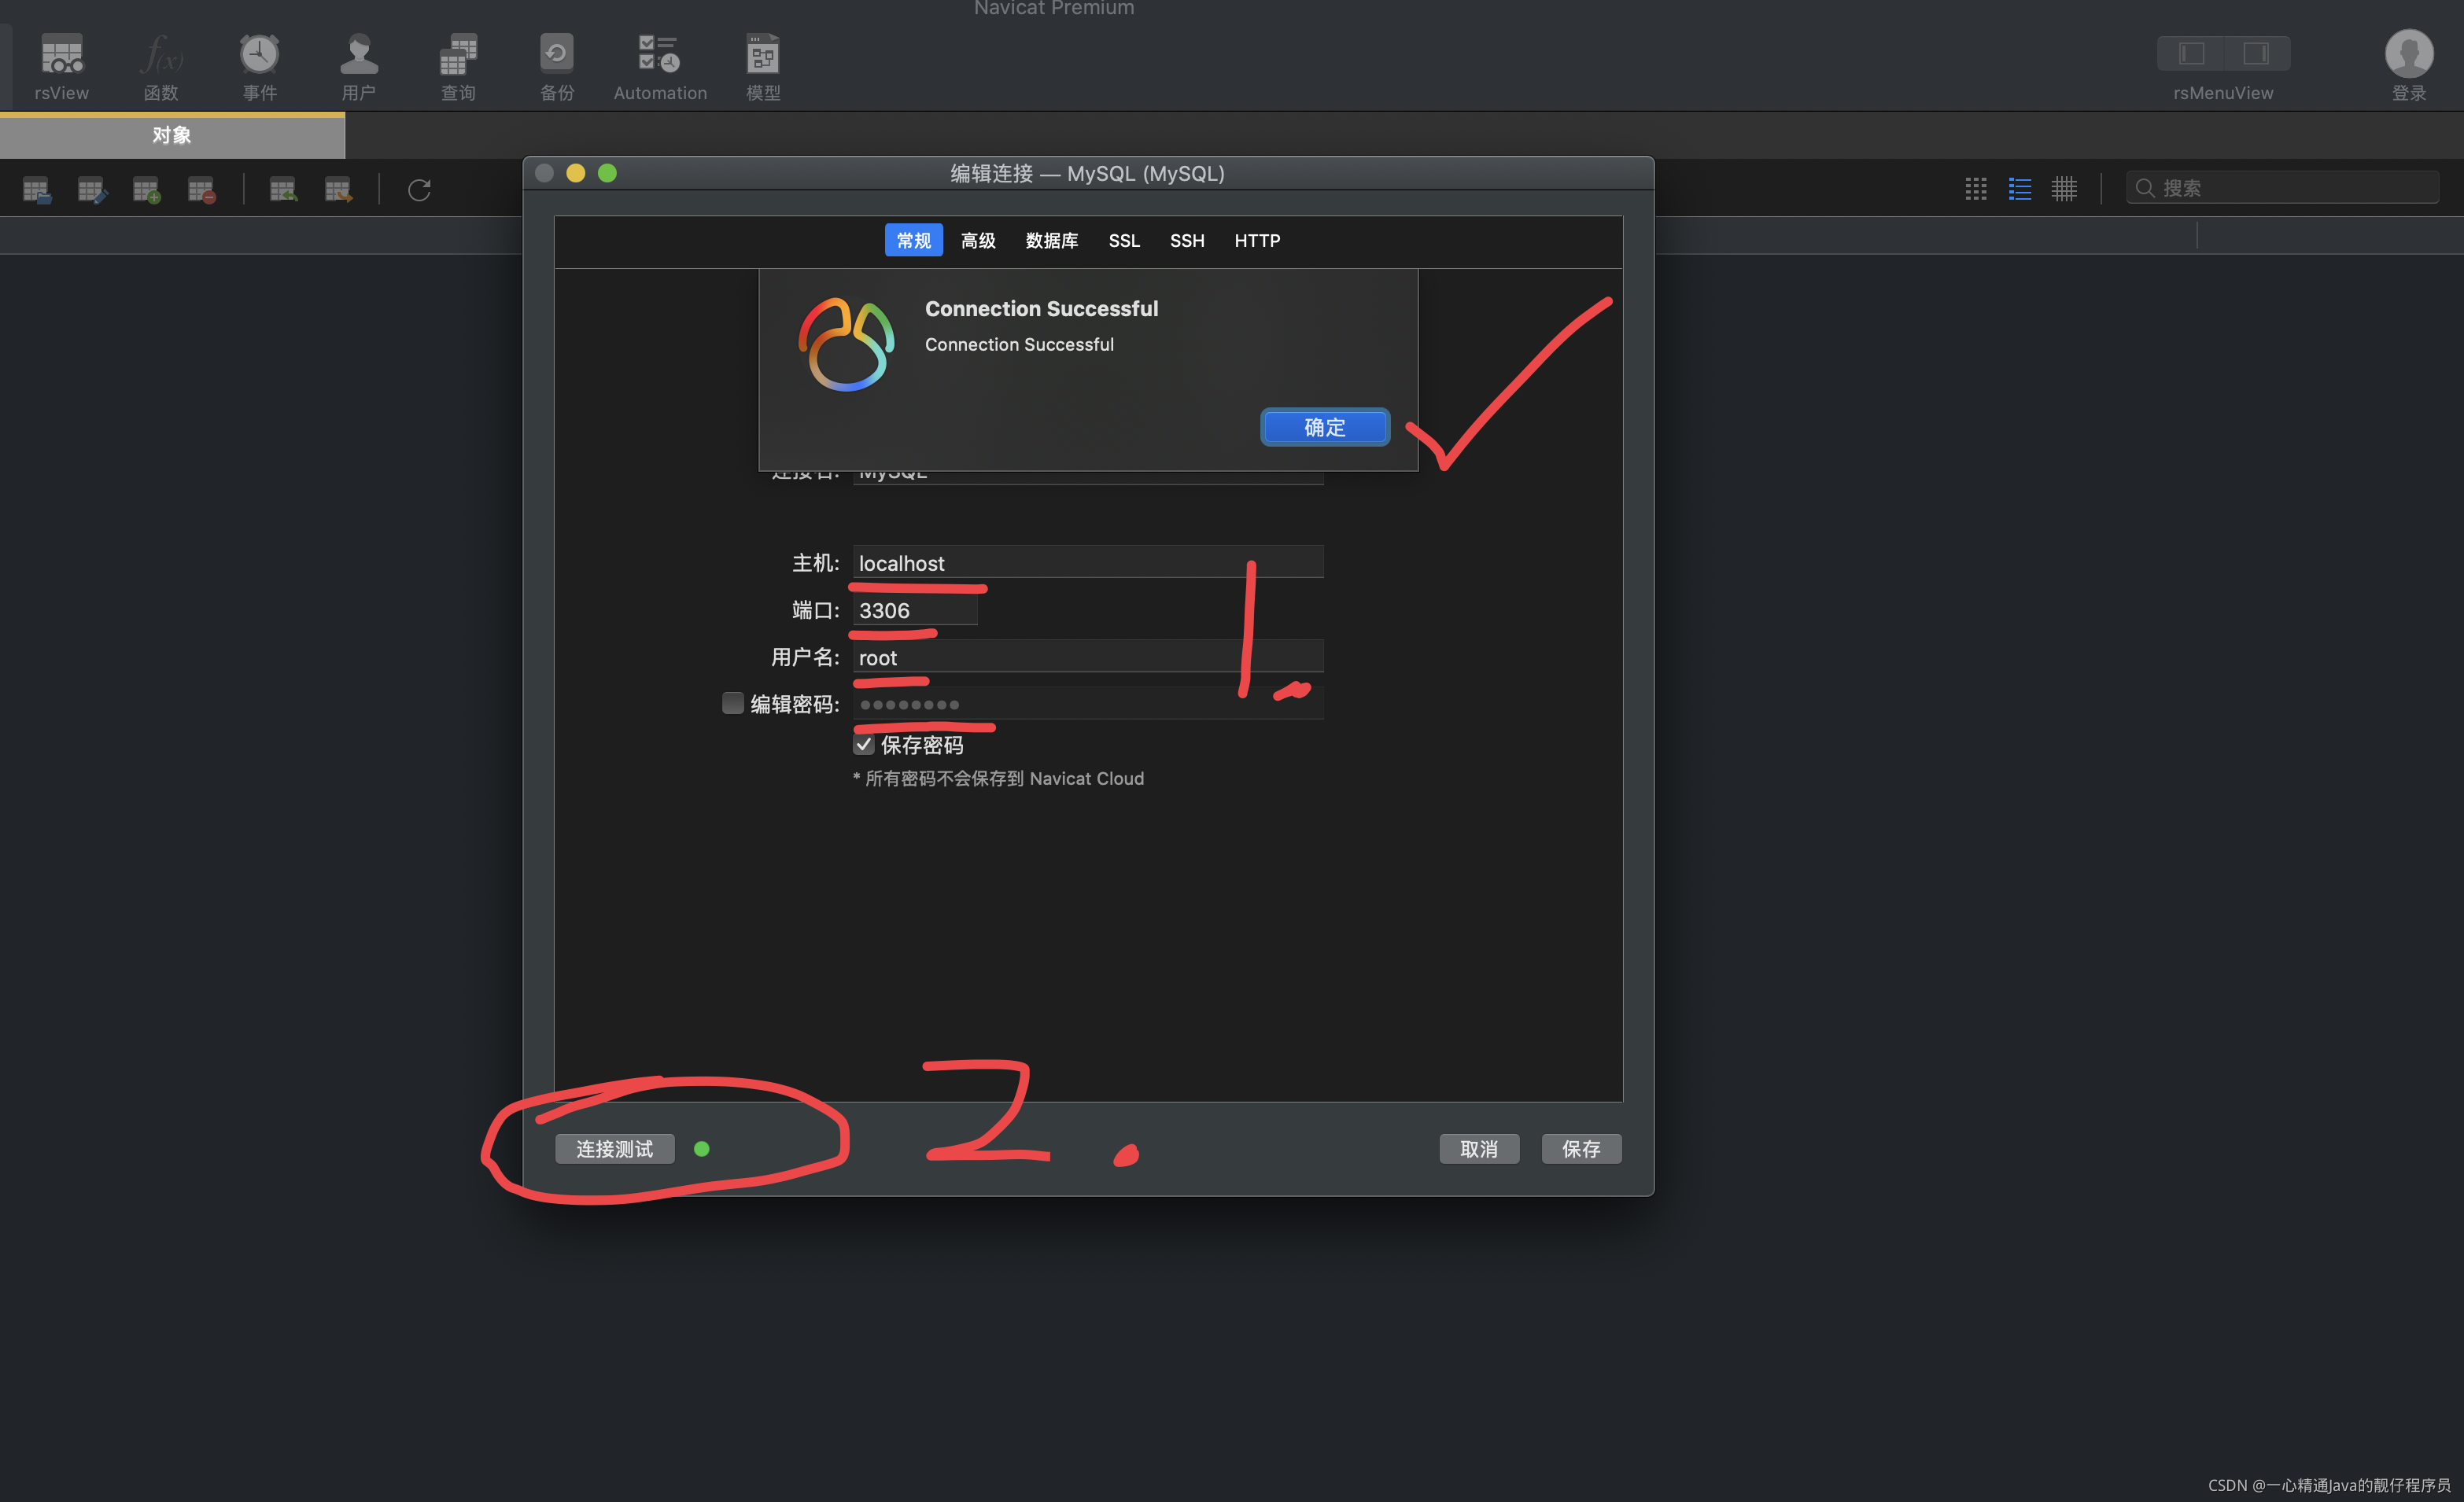The height and width of the screenshot is (1502, 2464).
Task: Switch to list view
Action: [x=2020, y=189]
